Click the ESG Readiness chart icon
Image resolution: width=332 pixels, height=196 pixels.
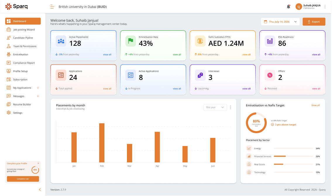[270, 41]
